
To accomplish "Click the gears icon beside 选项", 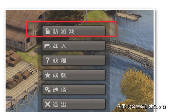I will pyautogui.click(x=48, y=90).
